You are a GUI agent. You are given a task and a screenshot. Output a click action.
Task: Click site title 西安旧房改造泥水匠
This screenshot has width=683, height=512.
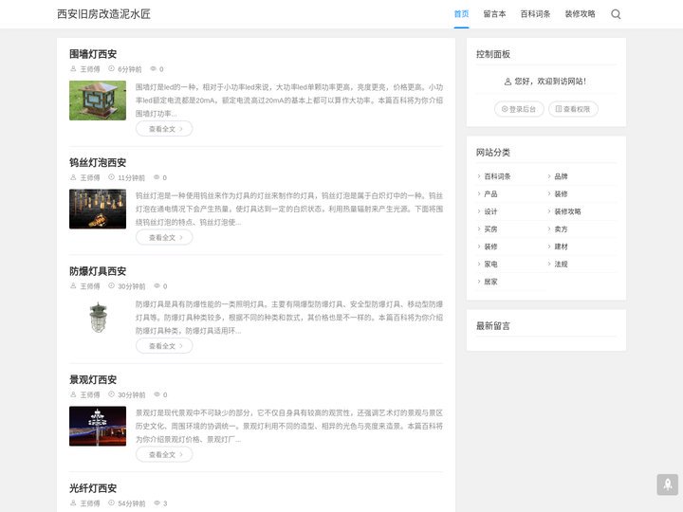point(103,14)
